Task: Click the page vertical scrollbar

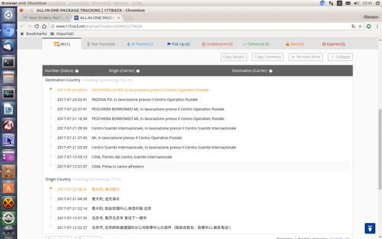Action: 380,148
